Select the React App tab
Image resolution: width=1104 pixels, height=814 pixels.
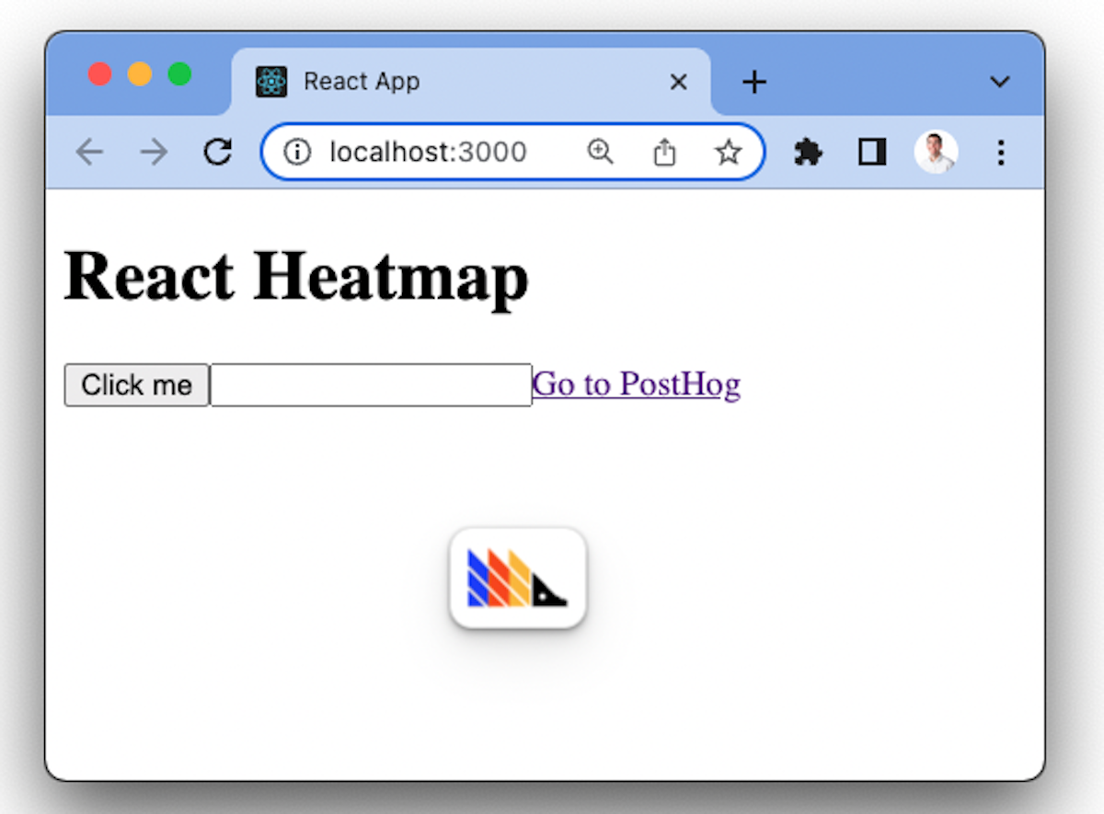pos(414,82)
